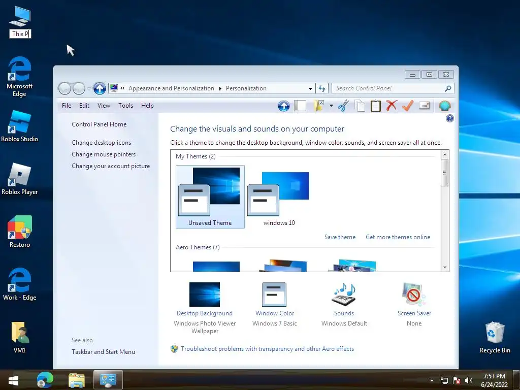Click Get more themes online

click(x=398, y=237)
